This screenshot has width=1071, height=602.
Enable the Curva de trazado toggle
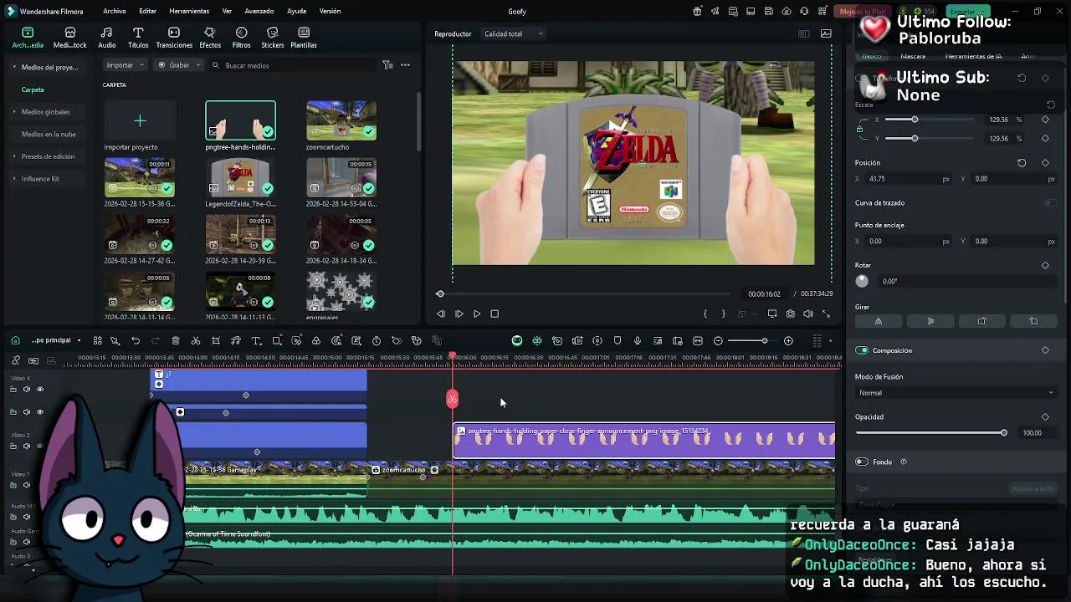pyautogui.click(x=1049, y=203)
